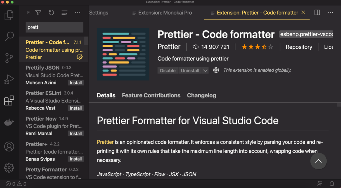Click the esbenp.prettier-vscode identifier badge
The width and height of the screenshot is (341, 188).
coord(306,34)
